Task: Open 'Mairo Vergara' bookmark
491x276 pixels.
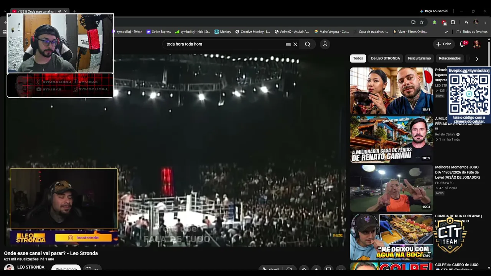Action: click(331, 32)
